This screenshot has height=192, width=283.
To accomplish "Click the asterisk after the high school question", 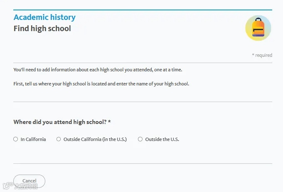I will pos(110,122).
